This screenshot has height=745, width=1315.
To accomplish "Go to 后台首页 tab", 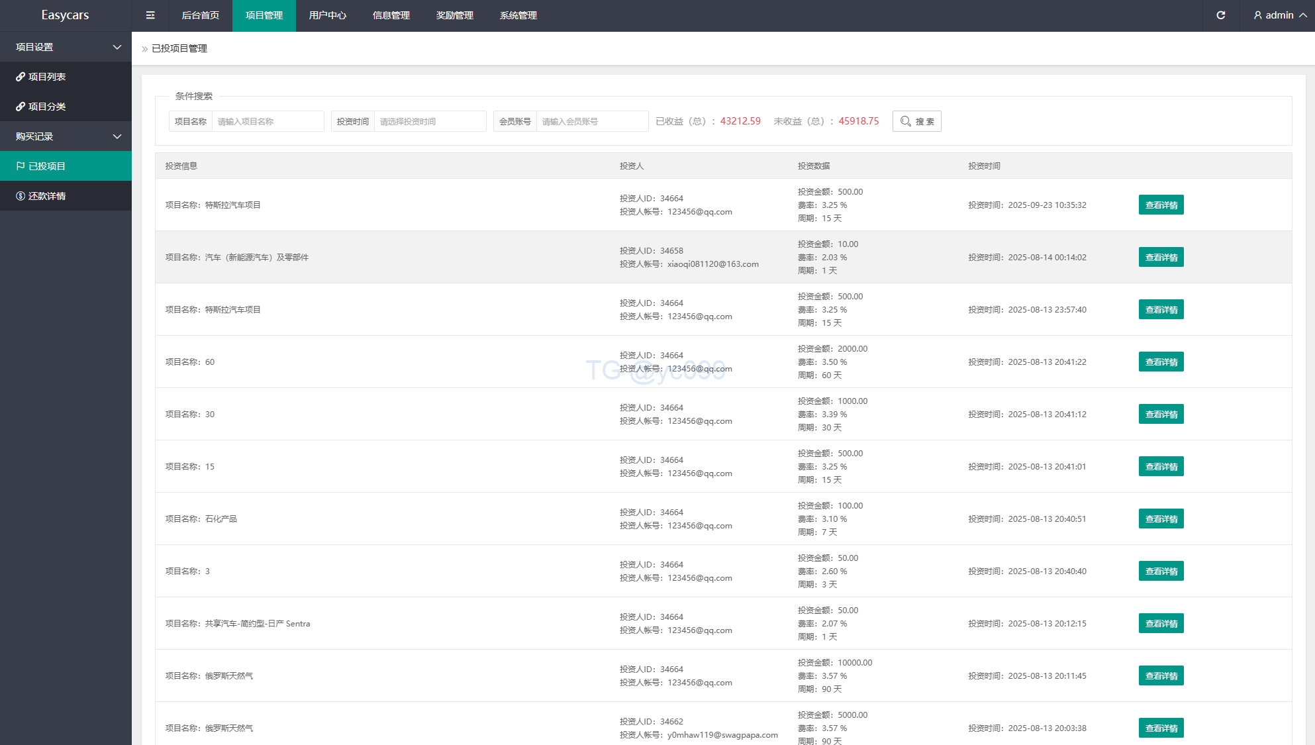I will (200, 15).
